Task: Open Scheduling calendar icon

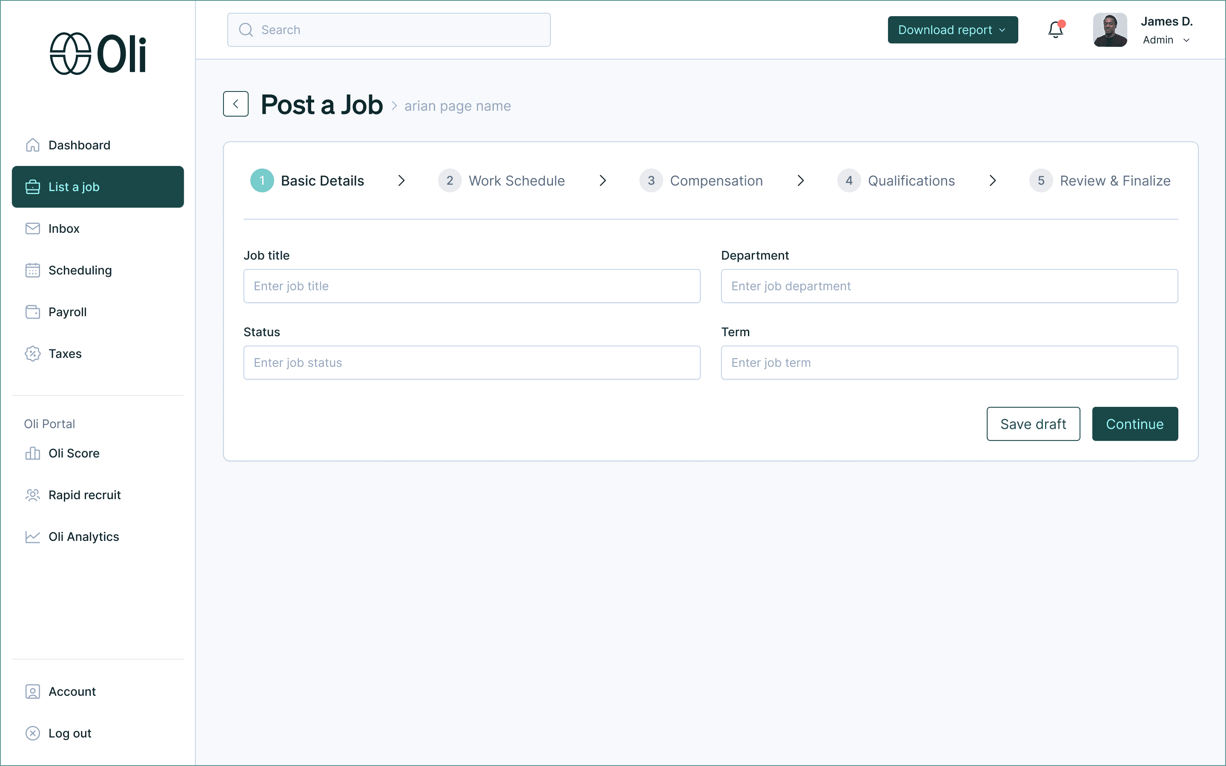Action: tap(32, 270)
